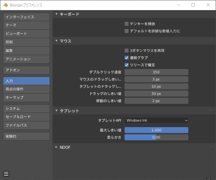This screenshot has width=216, height=180.
Task: Open テーマ preferences tab
Action: coord(26,25)
